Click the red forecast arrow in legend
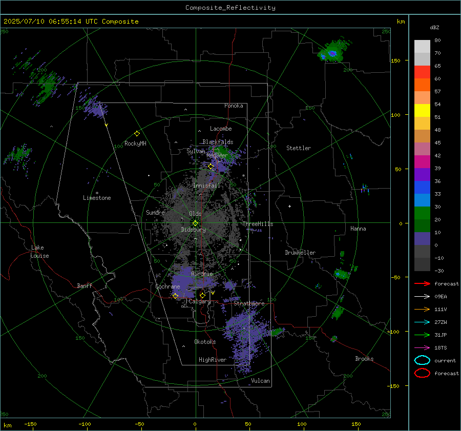Screen dimensions: 461x431 [x=422, y=283]
